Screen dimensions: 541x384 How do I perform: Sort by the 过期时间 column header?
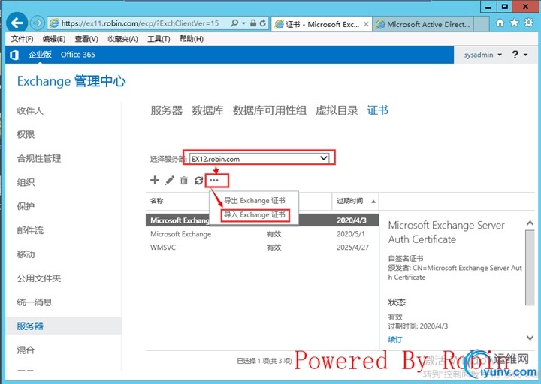355,201
